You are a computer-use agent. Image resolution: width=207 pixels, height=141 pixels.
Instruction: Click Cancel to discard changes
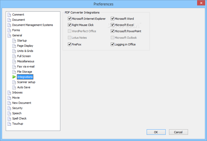click(x=178, y=132)
